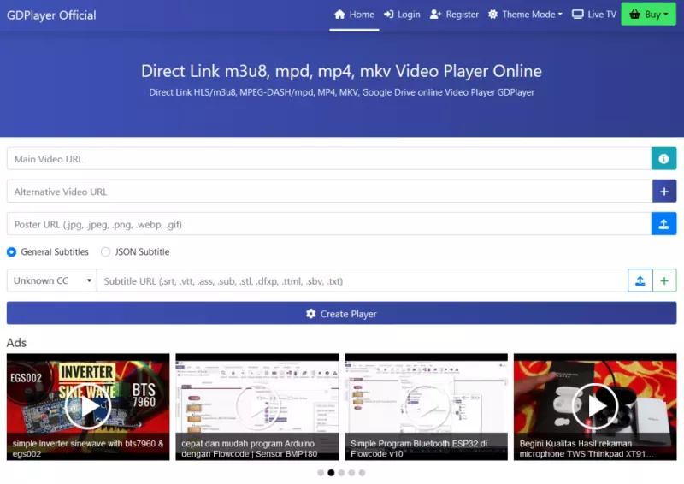Image resolution: width=684 pixels, height=484 pixels.
Task: Go to the Home tab
Action: [x=354, y=15]
